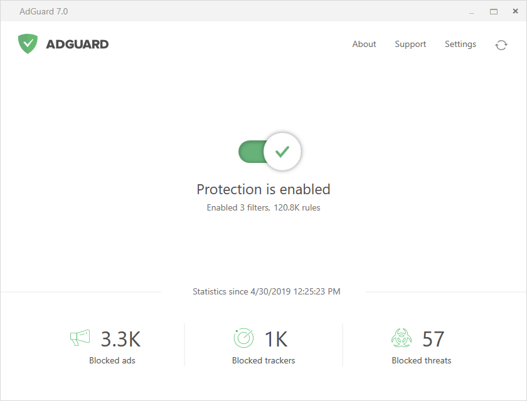This screenshot has height=401, width=527.
Task: Close the AdGuard window
Action: (515, 11)
